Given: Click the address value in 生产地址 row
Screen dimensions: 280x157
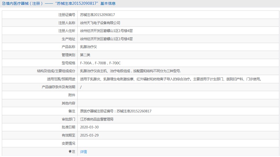Looking at the screenshot, I should point(106,39).
